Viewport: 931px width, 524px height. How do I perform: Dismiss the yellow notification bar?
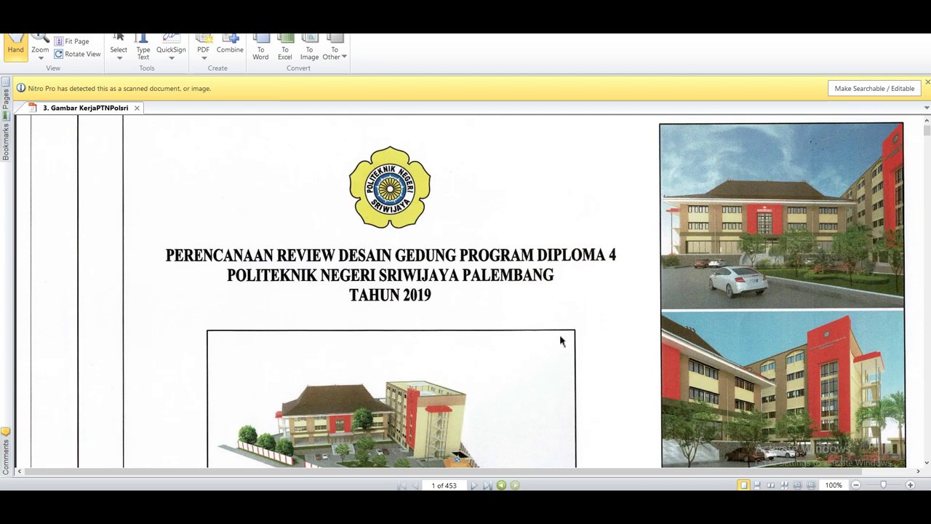pos(927,82)
